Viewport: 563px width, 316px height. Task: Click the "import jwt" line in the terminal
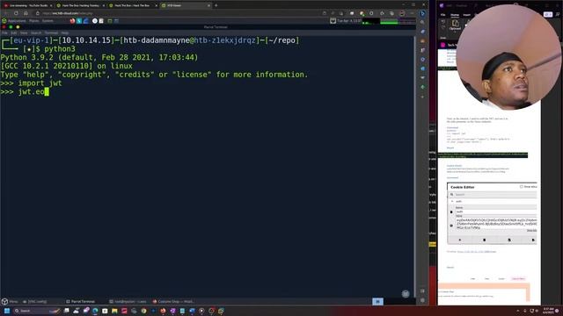point(40,83)
